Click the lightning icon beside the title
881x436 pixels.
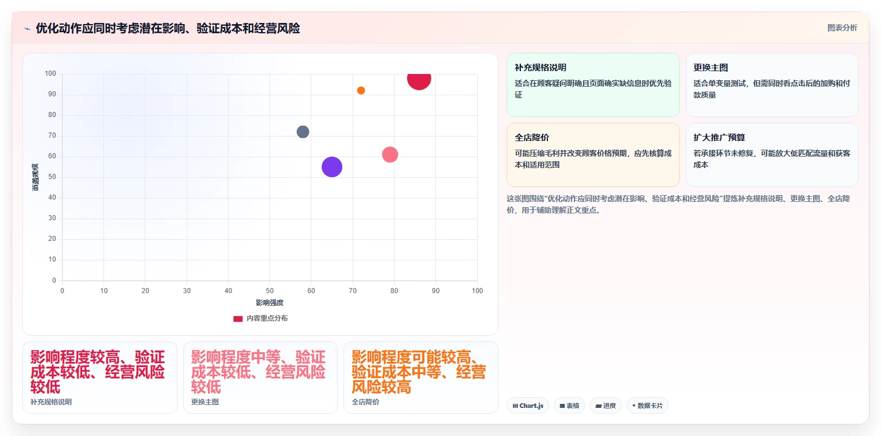tap(27, 29)
